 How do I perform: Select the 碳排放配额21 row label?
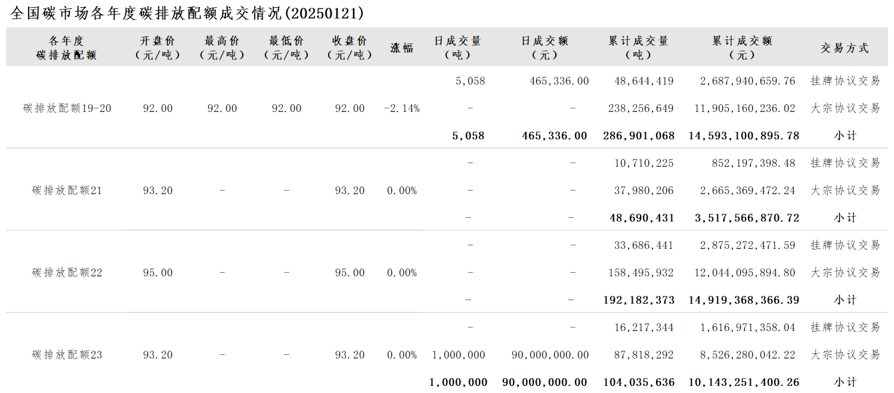click(67, 191)
